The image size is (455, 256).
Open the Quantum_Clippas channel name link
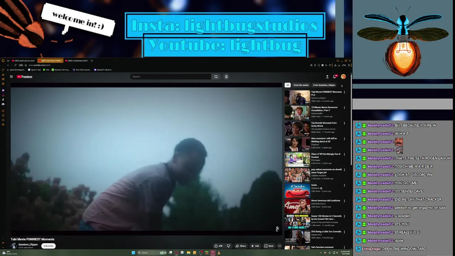(28, 245)
